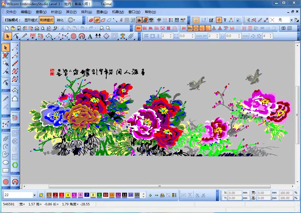Click the horizontal scrollbar thumb
The image size is (301, 213).
click(x=160, y=186)
